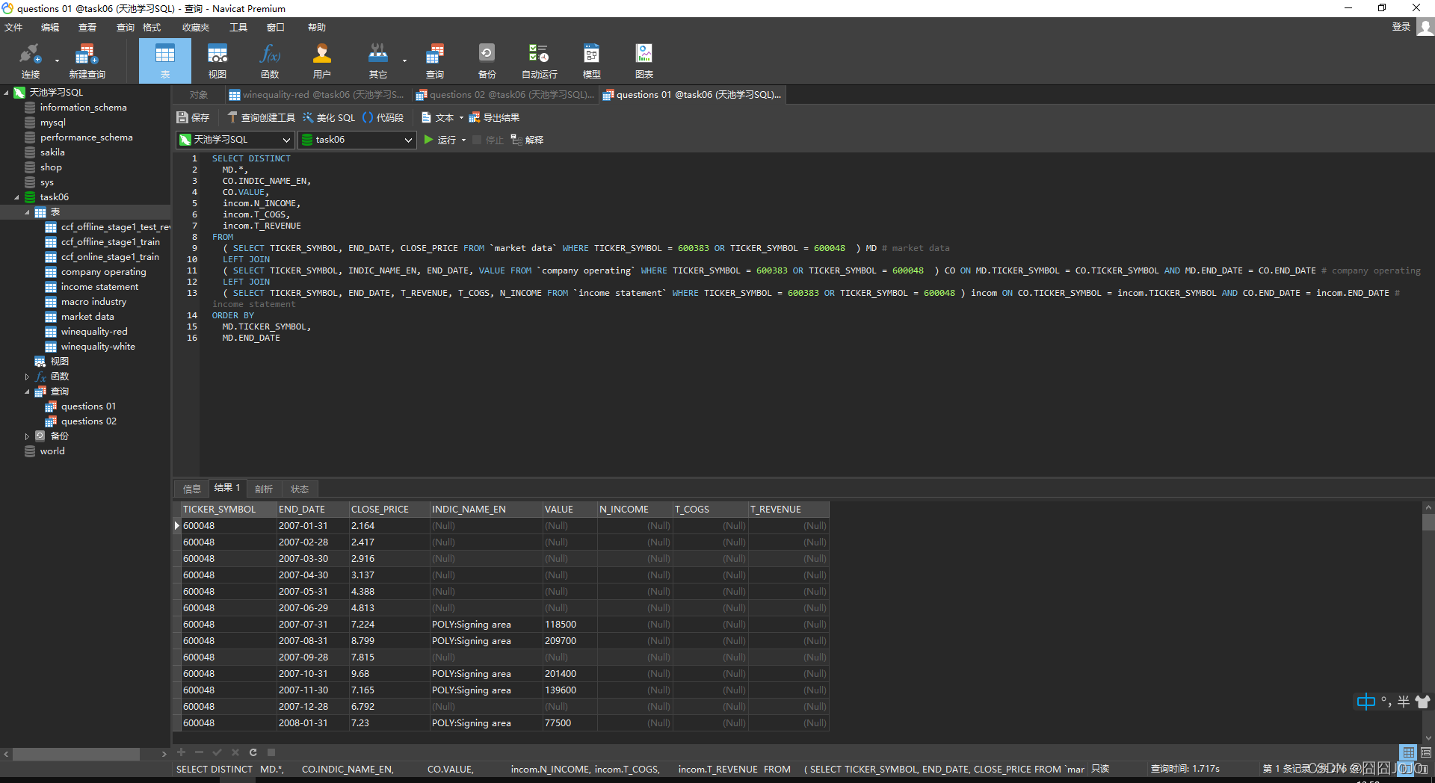Open the Automation (自动运行) toolbar icon
The width and height of the screenshot is (1435, 783).
tap(540, 61)
